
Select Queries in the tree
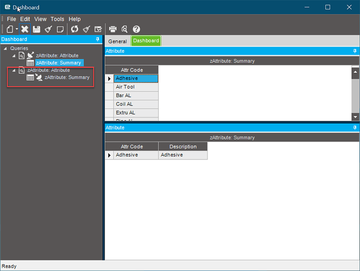coord(19,48)
